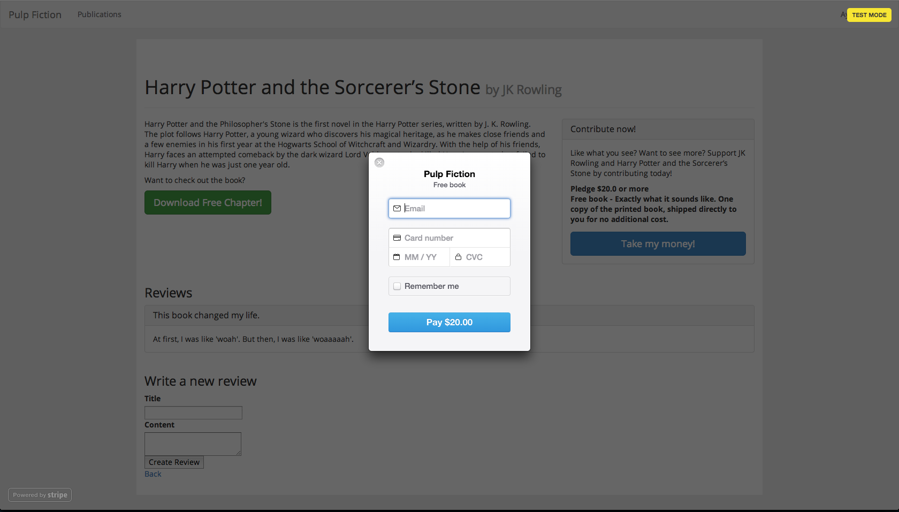Focus the Card number field
The height and width of the screenshot is (512, 899).
(x=449, y=238)
